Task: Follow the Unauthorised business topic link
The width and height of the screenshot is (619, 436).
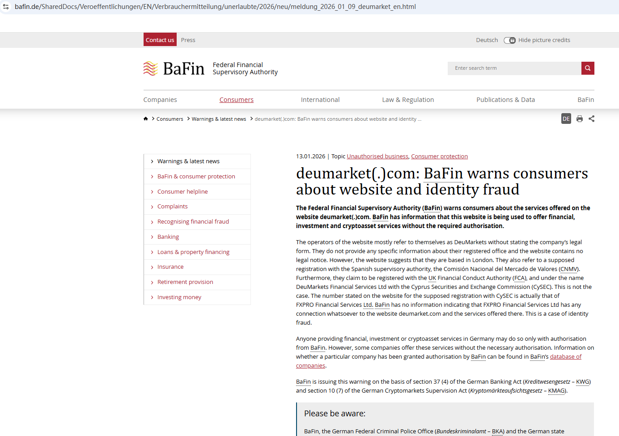Action: 377,156
